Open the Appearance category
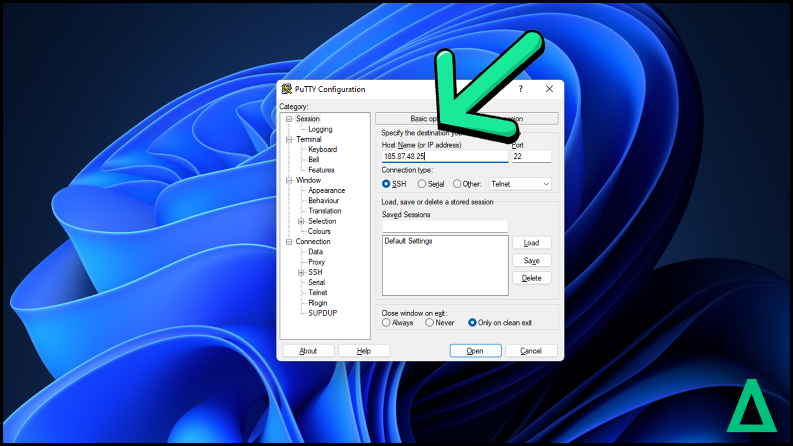 coord(327,190)
